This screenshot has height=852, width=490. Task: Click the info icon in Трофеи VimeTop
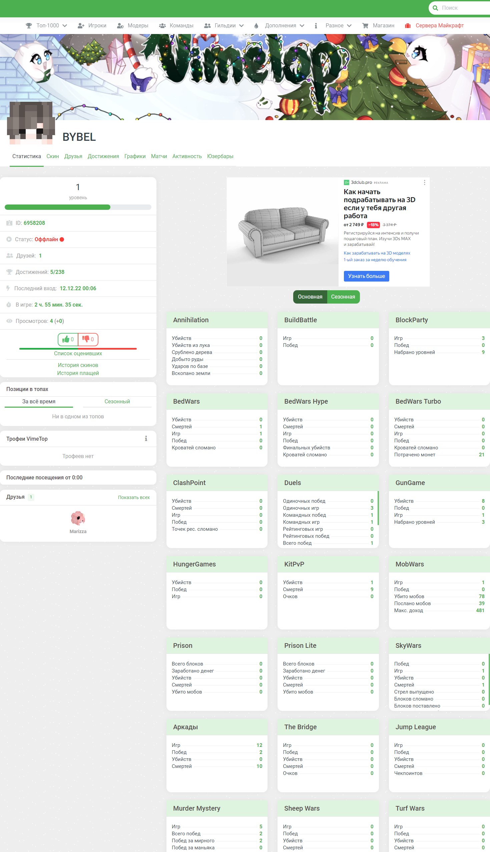click(x=146, y=438)
